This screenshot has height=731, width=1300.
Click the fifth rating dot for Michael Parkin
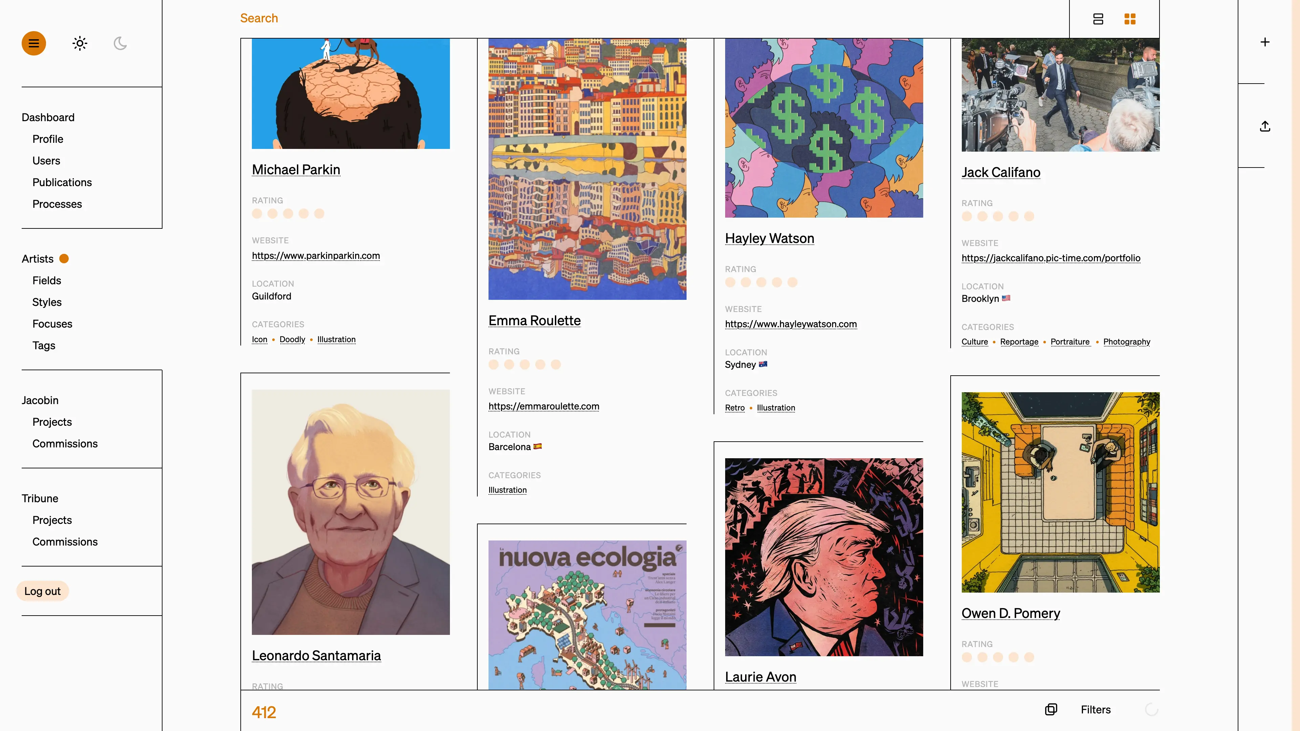point(319,214)
